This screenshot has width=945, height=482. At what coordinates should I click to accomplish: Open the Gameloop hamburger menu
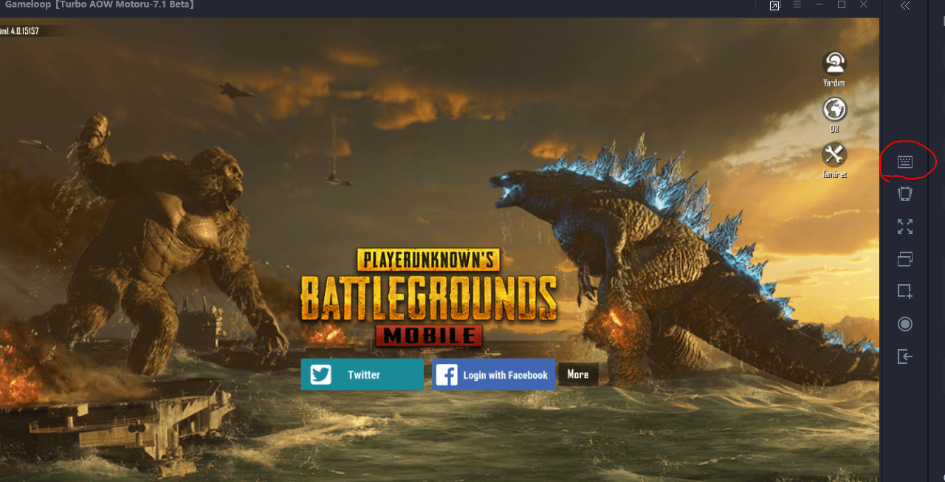(x=797, y=5)
